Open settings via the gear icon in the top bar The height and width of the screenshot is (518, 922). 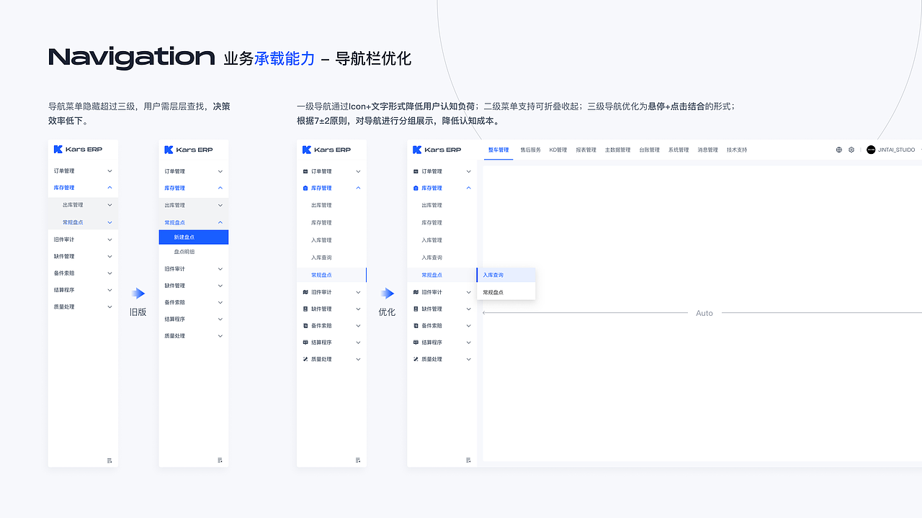pos(851,150)
